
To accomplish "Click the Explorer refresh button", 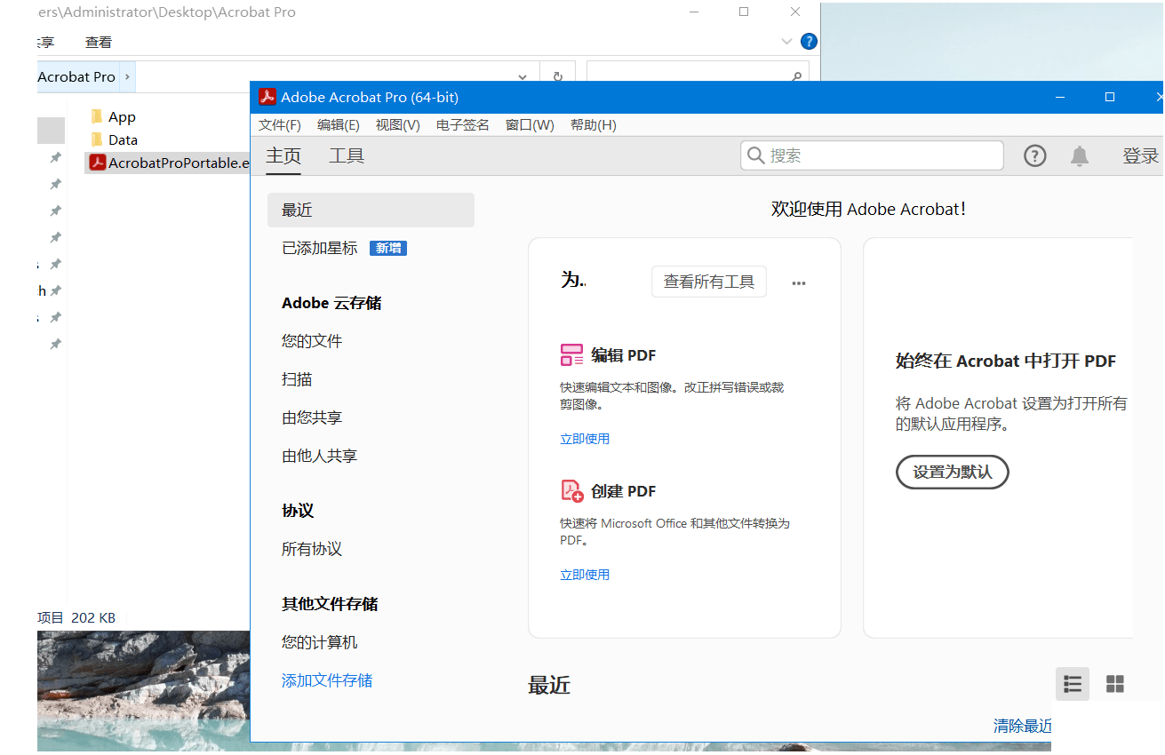I will click(x=558, y=77).
